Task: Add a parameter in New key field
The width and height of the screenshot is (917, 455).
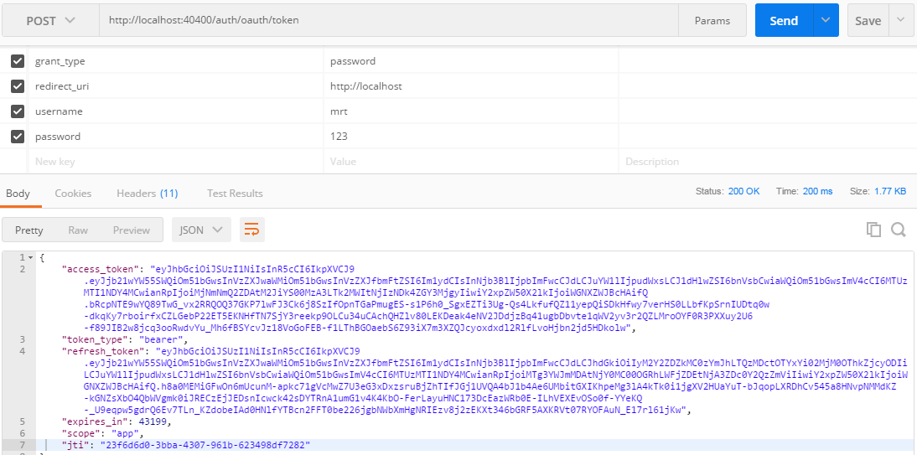Action: [176, 162]
